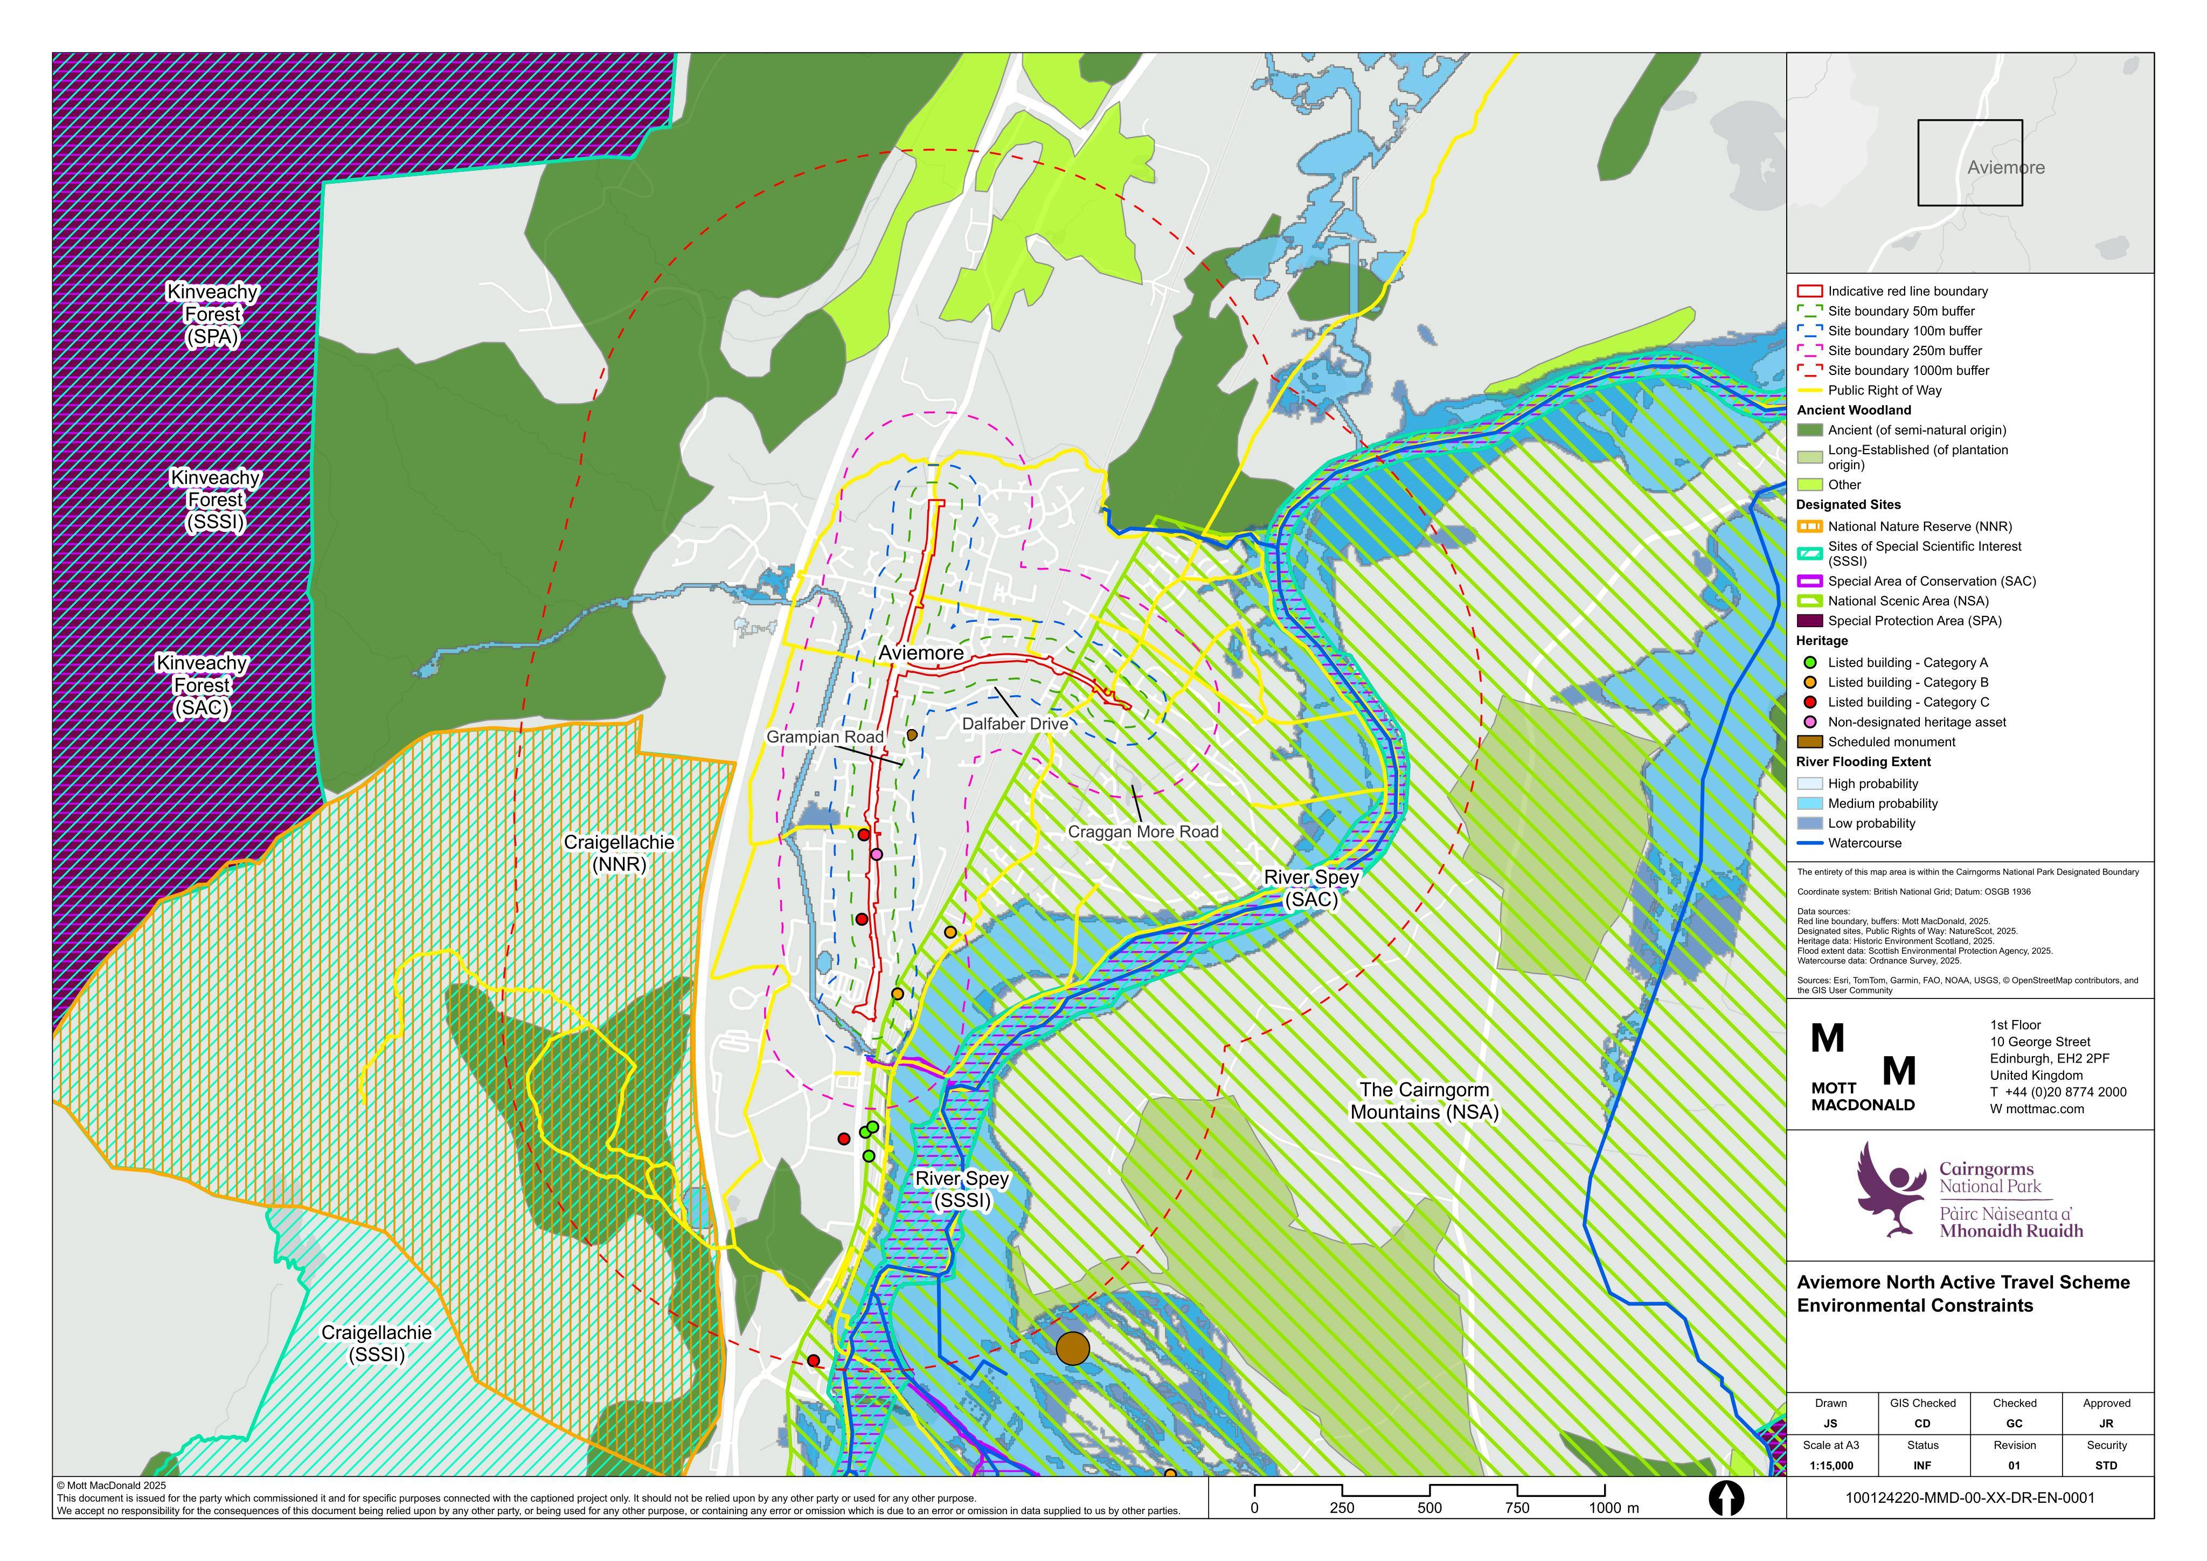This screenshot has width=2207, height=1561.
Task: Click the Craigellachie (SSSI) map label
Action: 376,1344
